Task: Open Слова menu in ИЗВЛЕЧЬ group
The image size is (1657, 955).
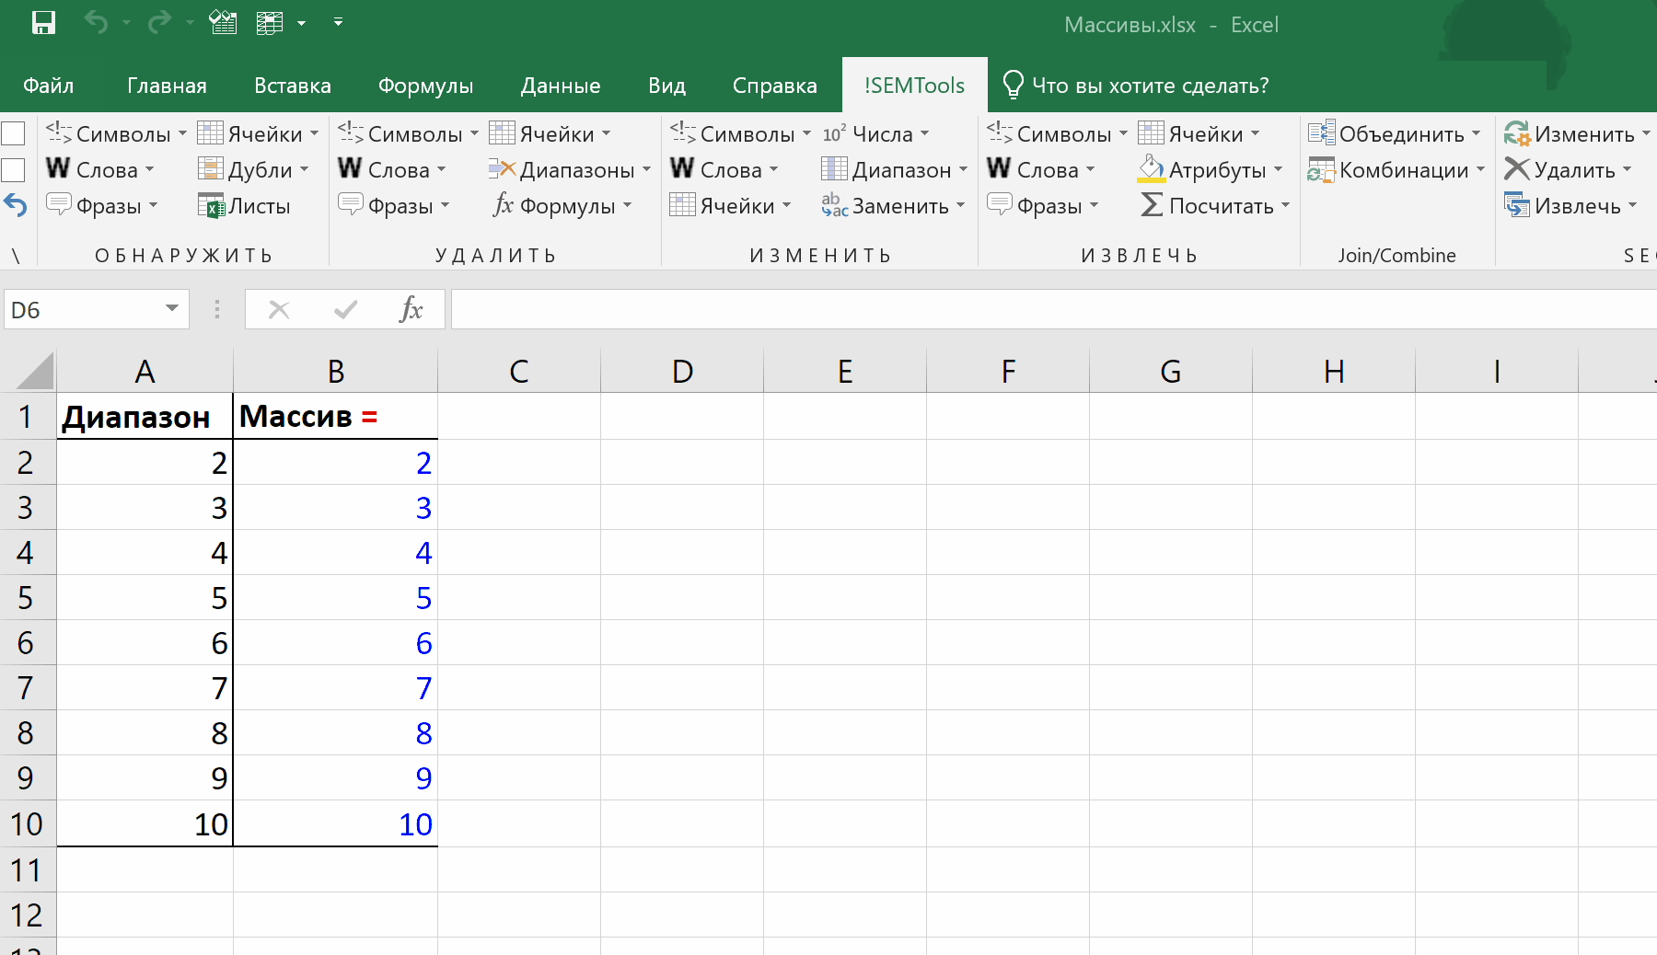Action: tap(1040, 170)
